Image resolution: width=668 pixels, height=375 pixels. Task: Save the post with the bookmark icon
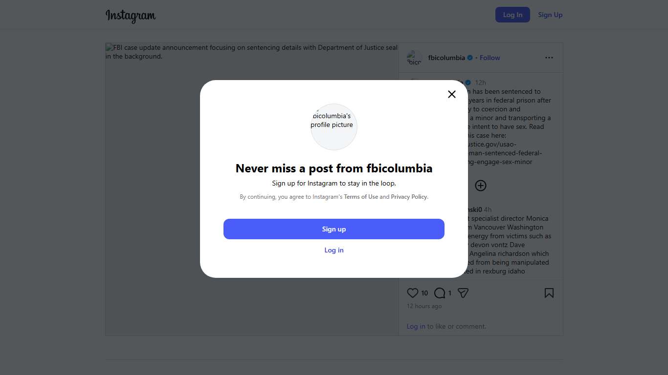549,293
